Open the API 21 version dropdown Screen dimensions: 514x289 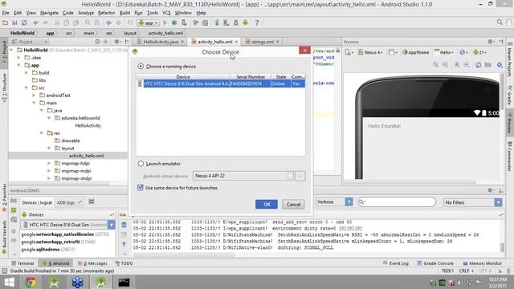[479, 52]
